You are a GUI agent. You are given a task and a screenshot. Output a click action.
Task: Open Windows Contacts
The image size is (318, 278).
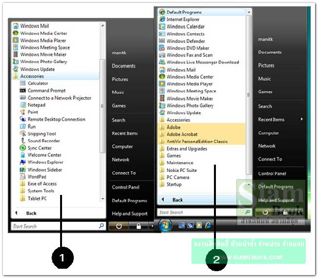182,34
